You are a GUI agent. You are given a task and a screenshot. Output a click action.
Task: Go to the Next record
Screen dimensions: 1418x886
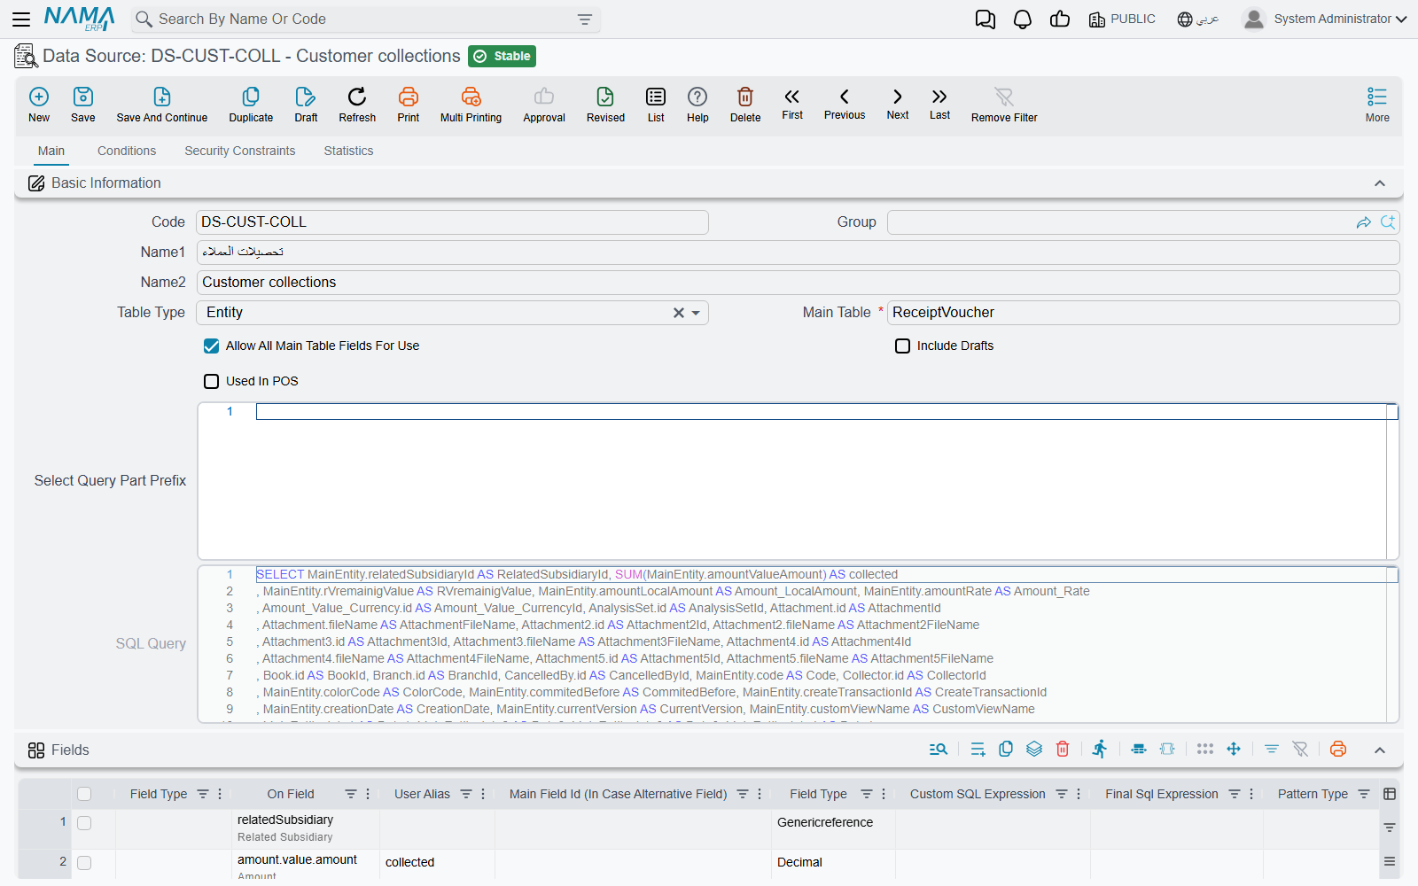898,103
